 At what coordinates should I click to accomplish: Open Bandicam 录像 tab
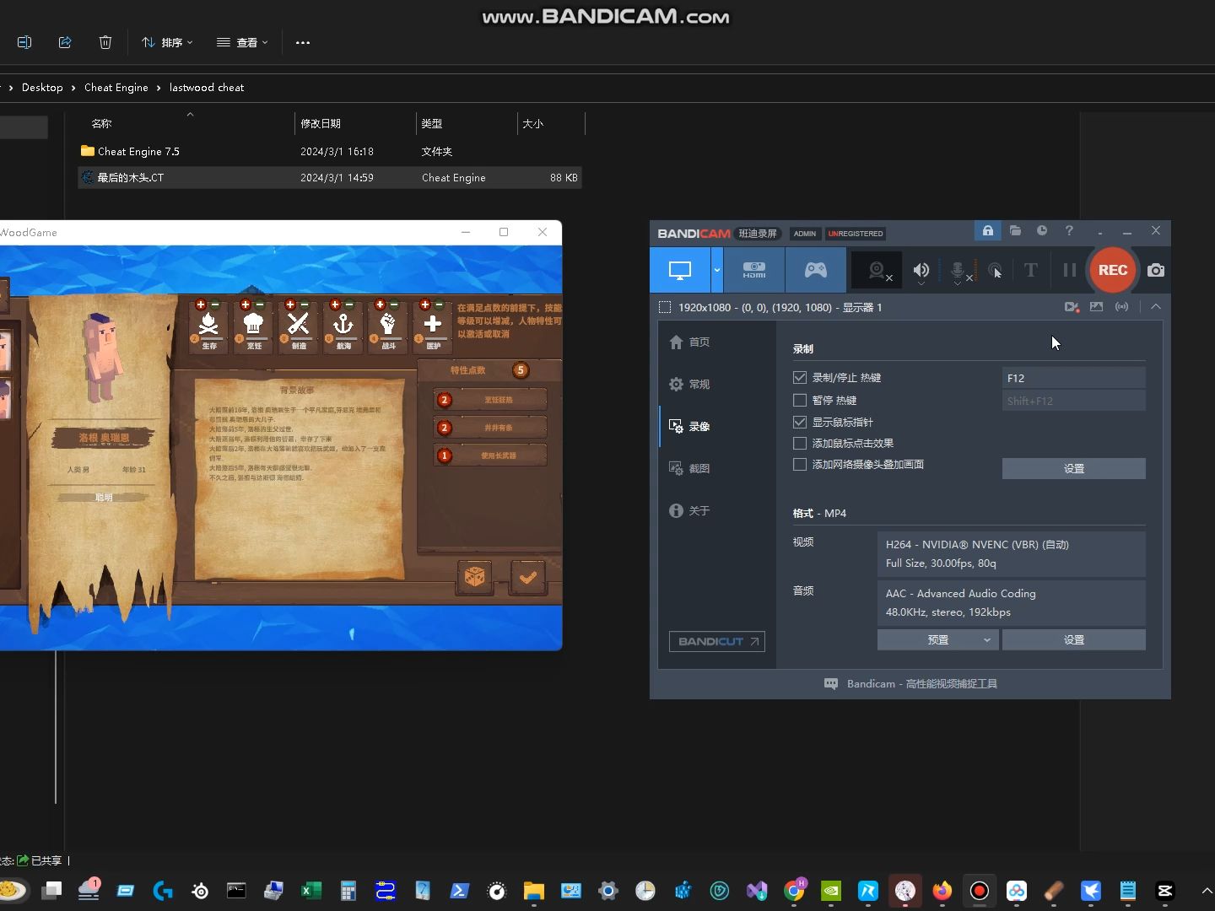coord(690,426)
